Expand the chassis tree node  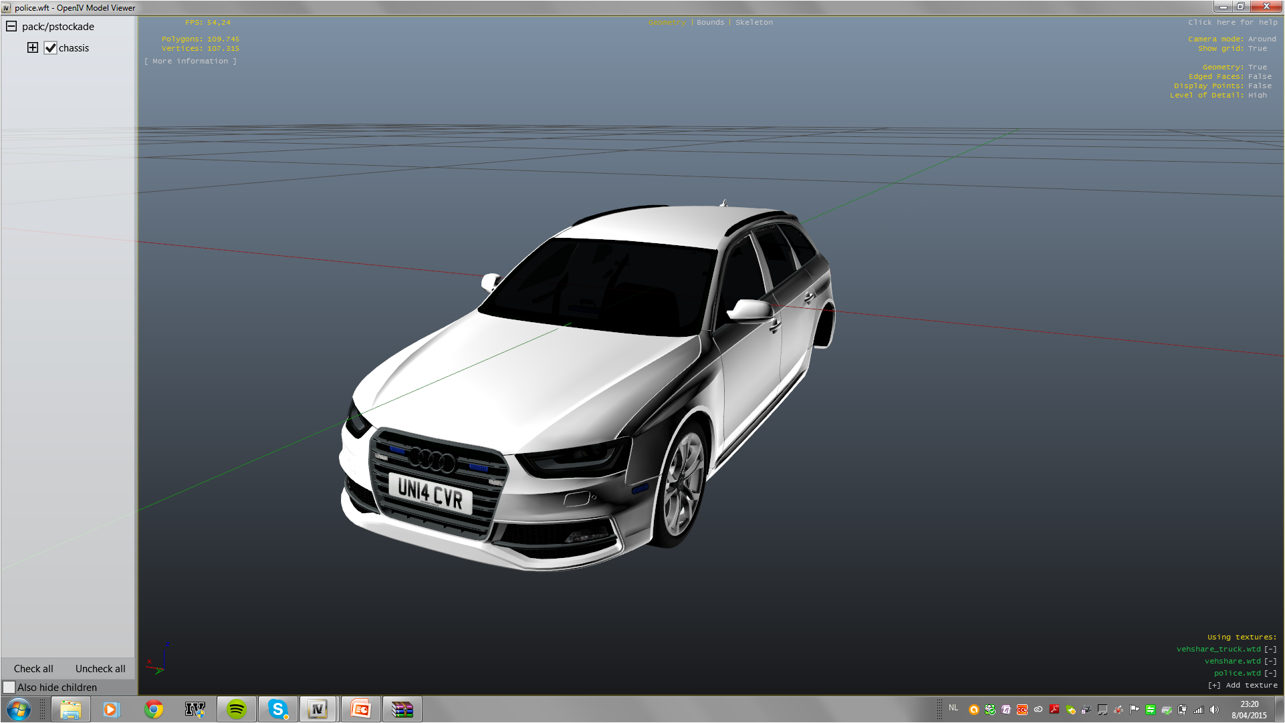tap(33, 47)
